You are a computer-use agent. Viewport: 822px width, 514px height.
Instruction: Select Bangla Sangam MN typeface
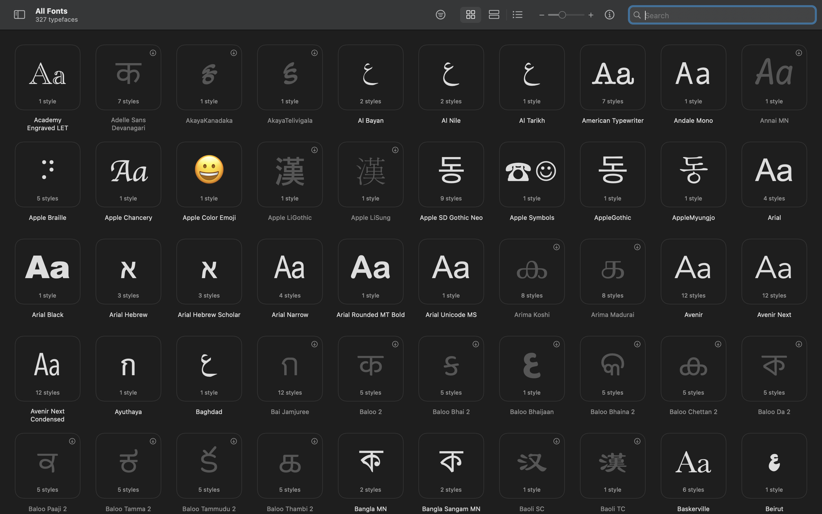coord(451,466)
